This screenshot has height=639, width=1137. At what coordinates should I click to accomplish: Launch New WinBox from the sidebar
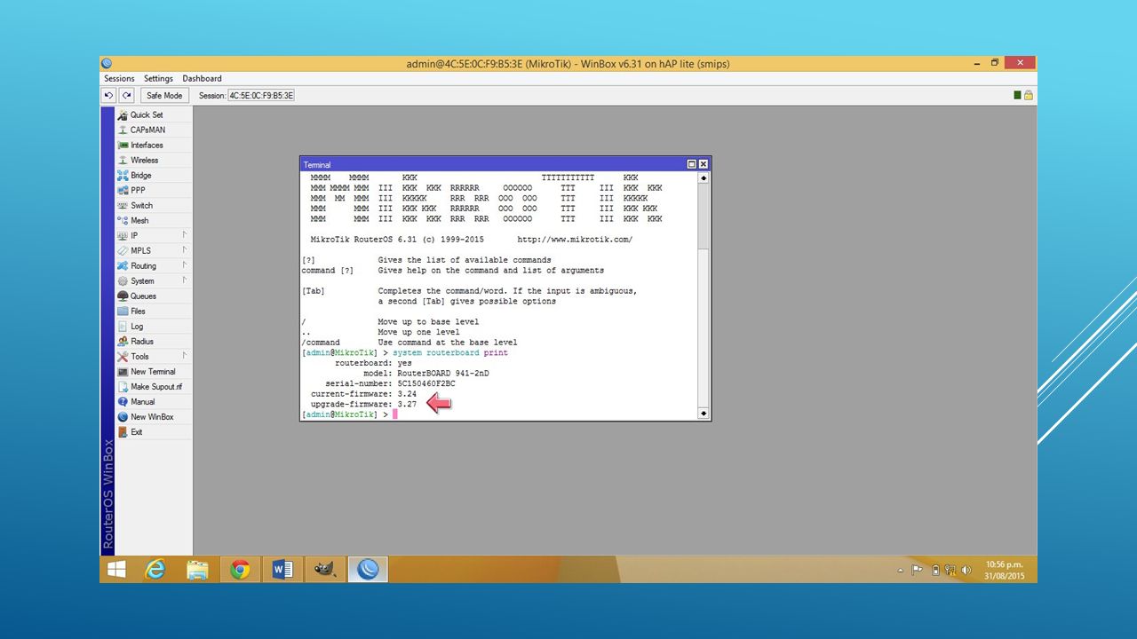[154, 416]
